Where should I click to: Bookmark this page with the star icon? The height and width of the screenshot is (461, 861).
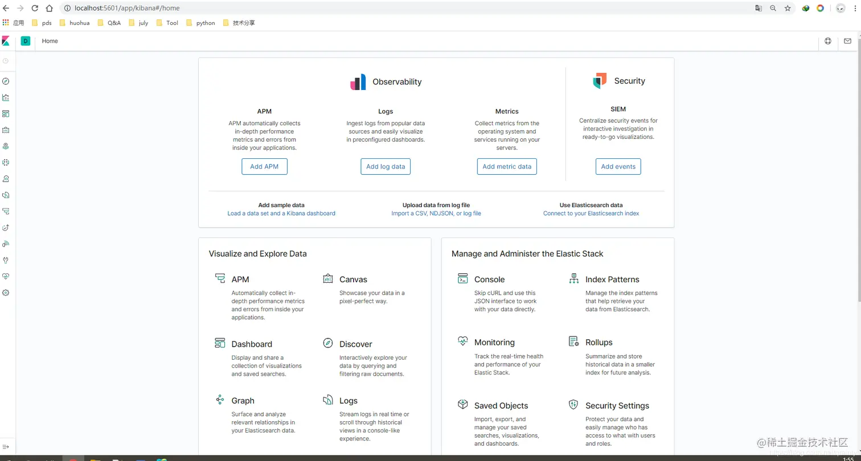click(x=788, y=9)
